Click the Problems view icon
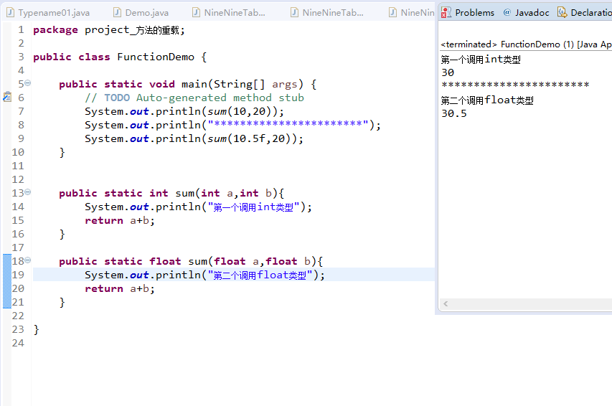The width and height of the screenshot is (612, 406). pyautogui.click(x=446, y=13)
